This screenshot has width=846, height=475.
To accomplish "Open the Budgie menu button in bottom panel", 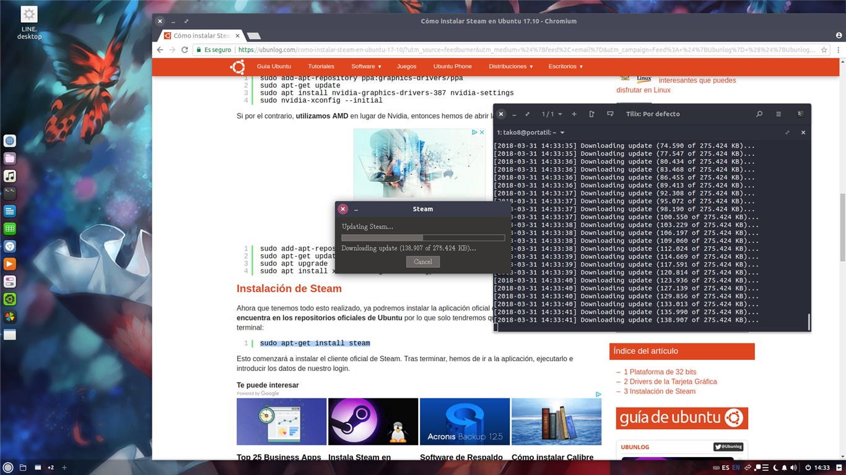I will (7, 468).
